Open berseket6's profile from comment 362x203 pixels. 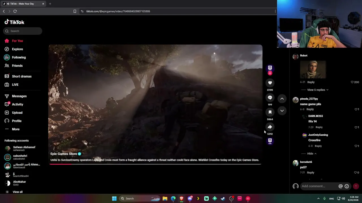click(x=306, y=162)
